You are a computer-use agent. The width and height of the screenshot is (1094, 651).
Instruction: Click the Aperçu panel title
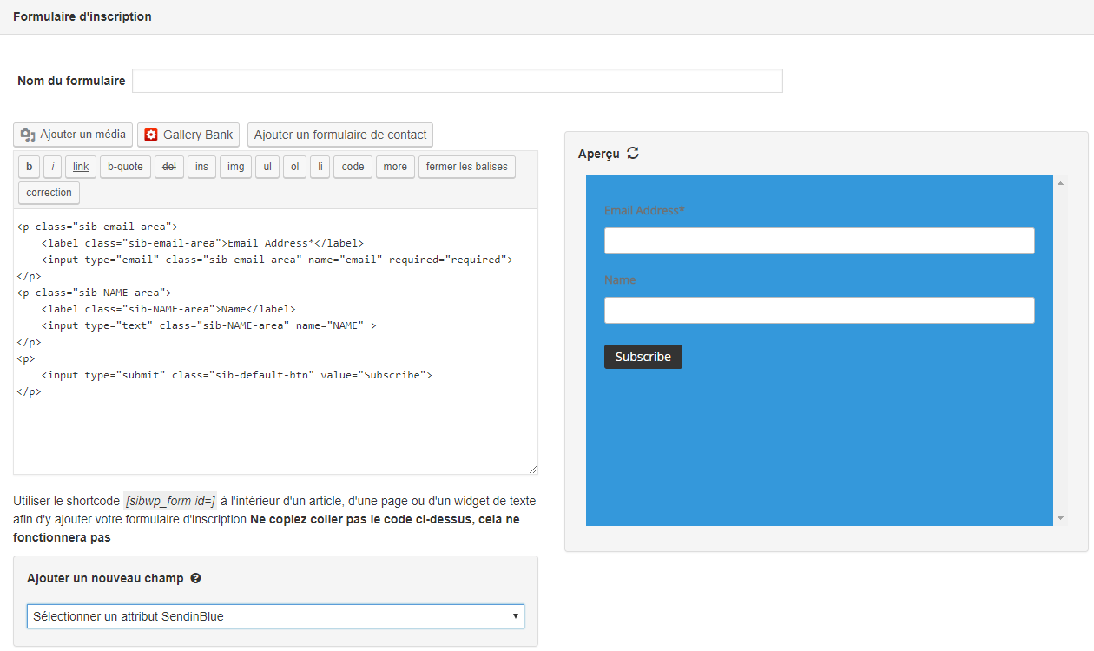(599, 154)
